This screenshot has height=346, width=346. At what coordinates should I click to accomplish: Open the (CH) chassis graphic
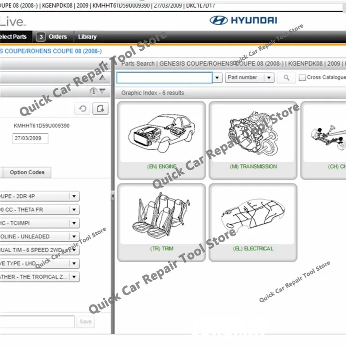tap(323, 140)
